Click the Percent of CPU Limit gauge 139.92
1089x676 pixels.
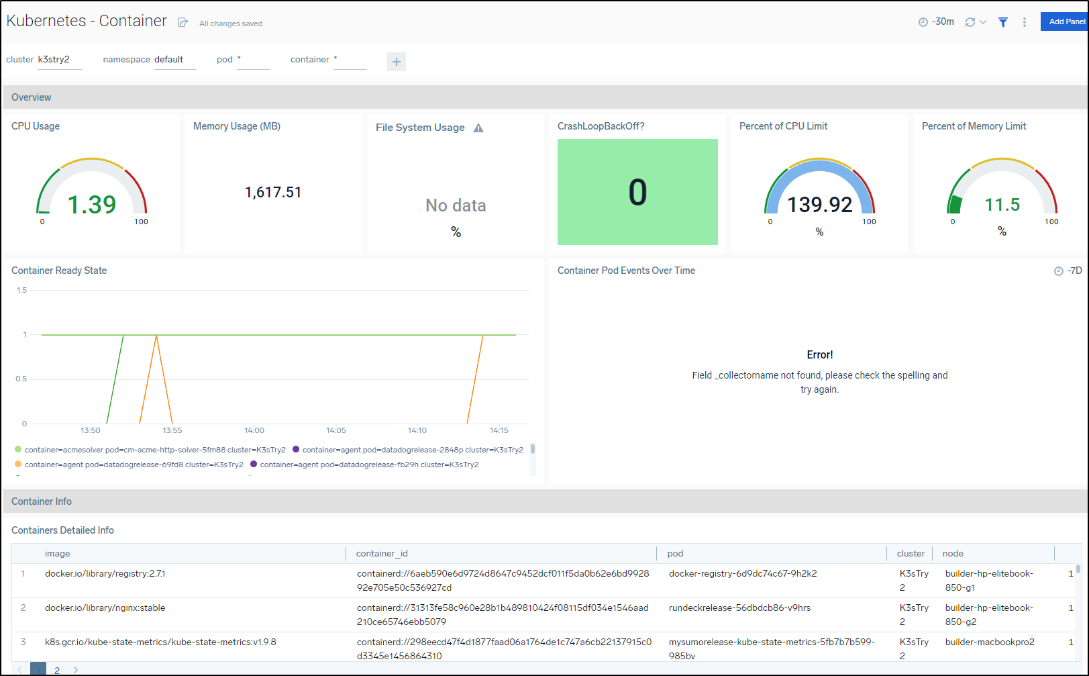click(x=819, y=204)
